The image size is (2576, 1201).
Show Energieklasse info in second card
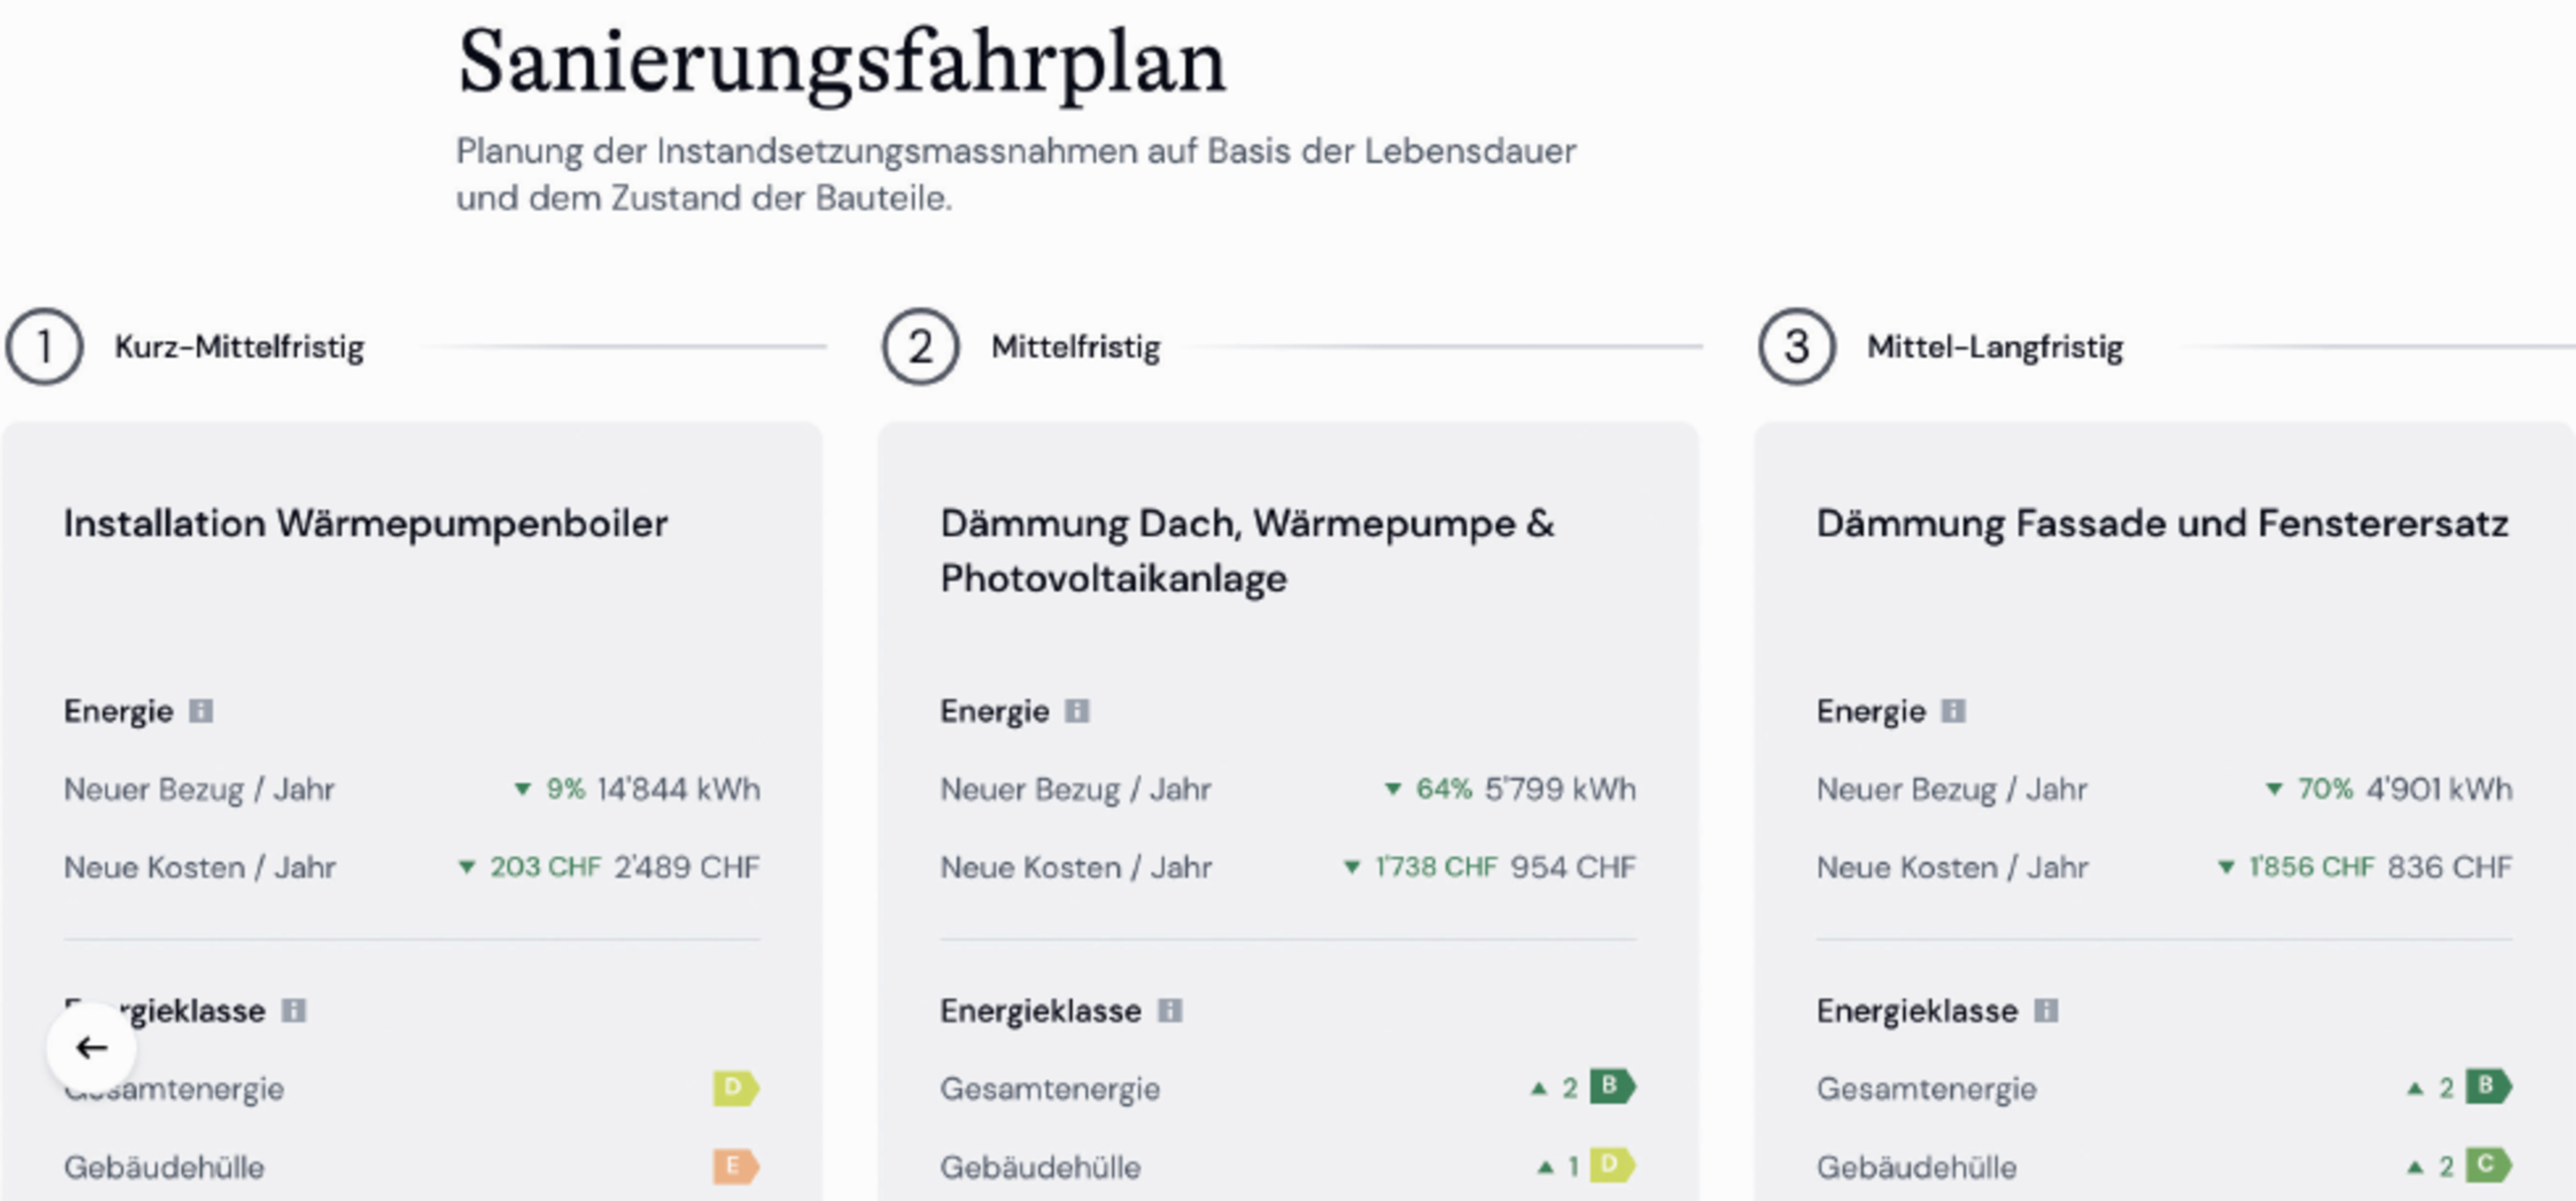pyautogui.click(x=1170, y=1010)
